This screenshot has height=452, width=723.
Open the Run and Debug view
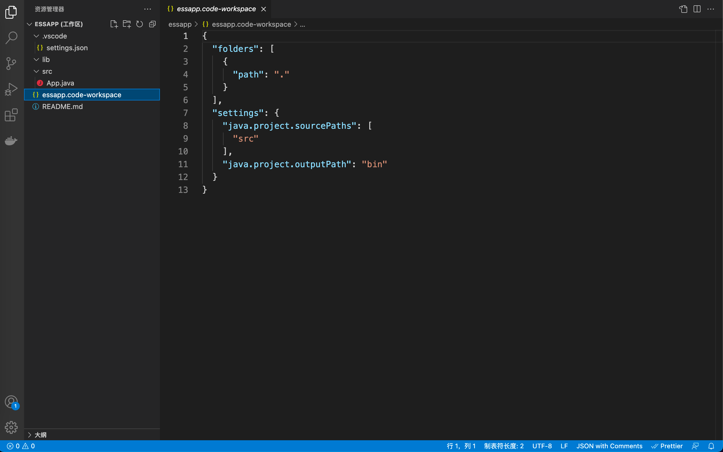(x=11, y=89)
